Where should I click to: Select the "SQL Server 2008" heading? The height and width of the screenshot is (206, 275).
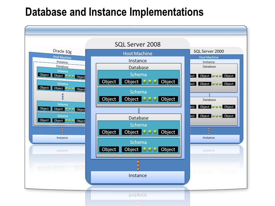point(138,44)
